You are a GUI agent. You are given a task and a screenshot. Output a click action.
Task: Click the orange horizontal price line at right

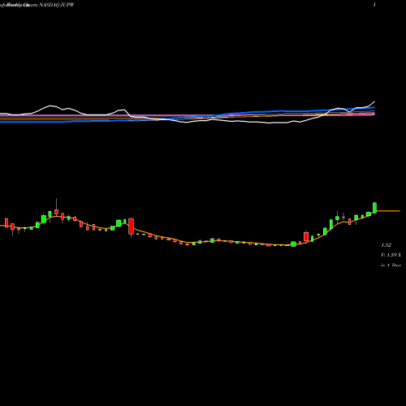388,211
